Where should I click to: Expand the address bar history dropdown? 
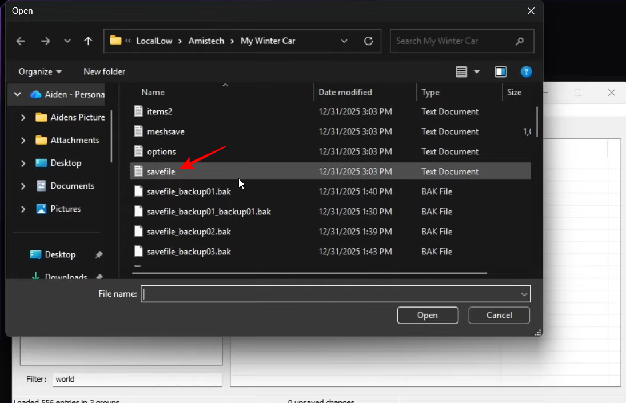344,41
